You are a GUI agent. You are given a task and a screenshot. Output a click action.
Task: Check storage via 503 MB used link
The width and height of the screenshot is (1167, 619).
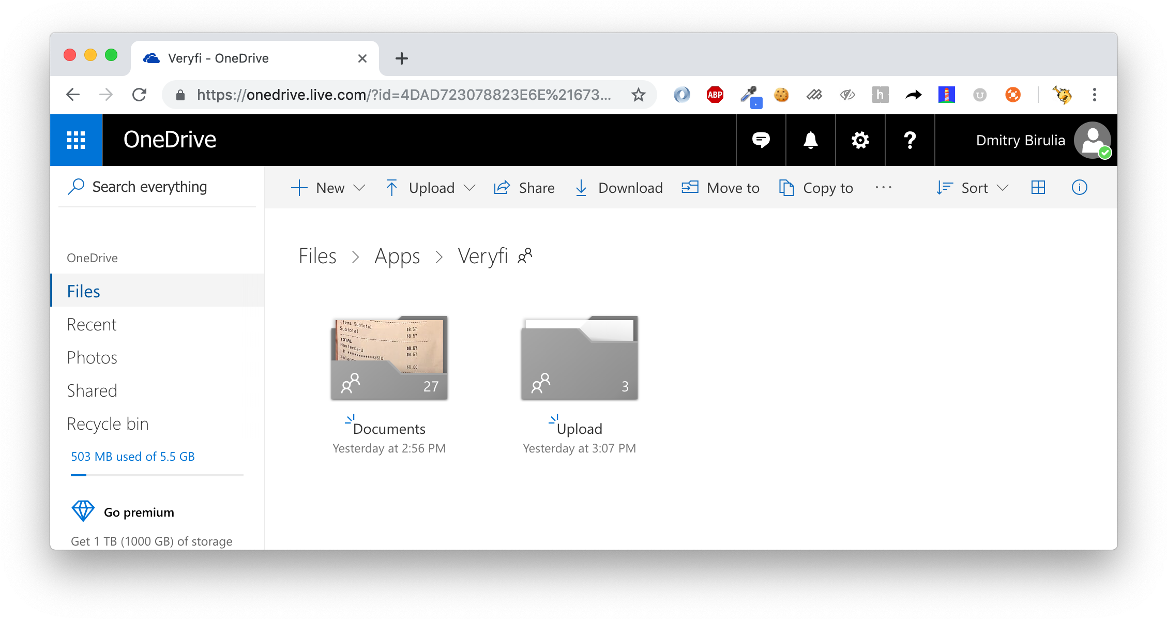pos(133,456)
